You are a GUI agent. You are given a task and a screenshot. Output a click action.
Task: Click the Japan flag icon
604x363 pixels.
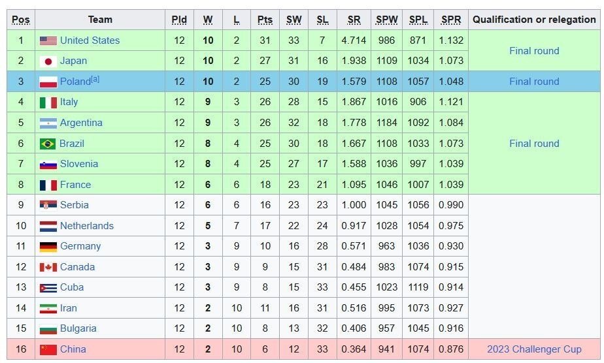tap(48, 61)
